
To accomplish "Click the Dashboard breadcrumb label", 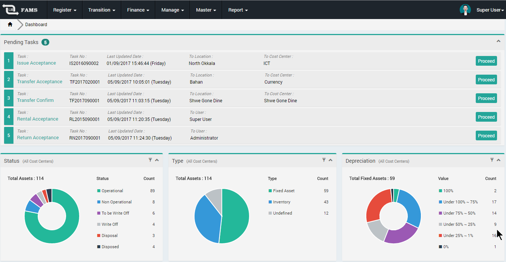I will (x=36, y=24).
